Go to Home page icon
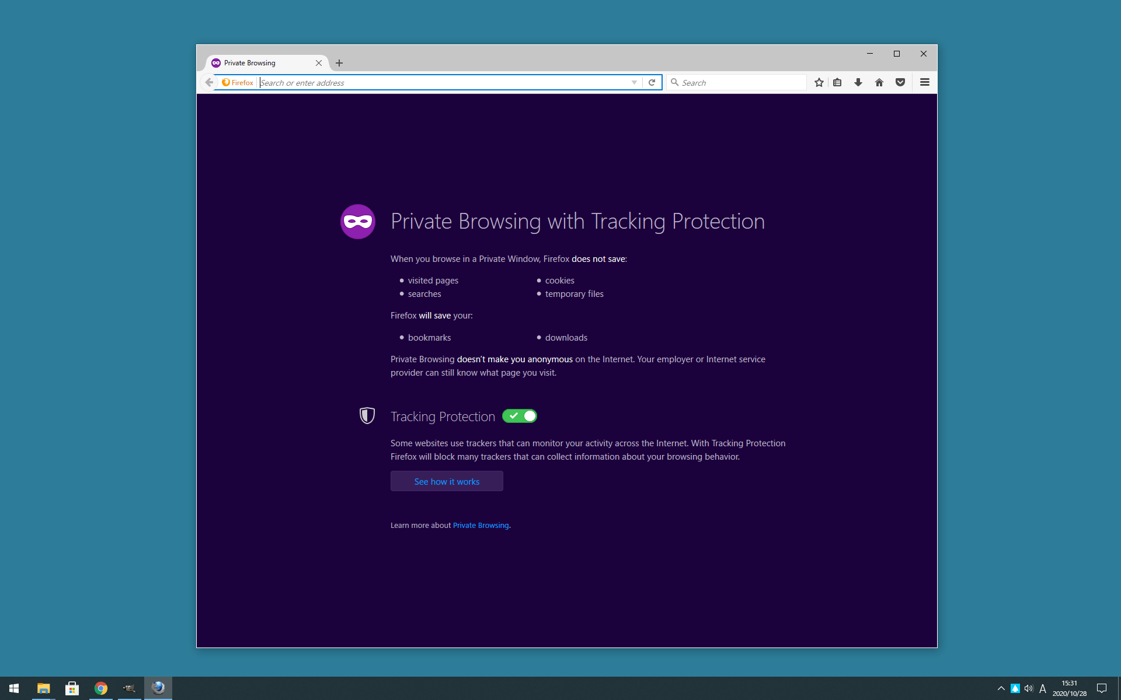1121x700 pixels. 879,82
